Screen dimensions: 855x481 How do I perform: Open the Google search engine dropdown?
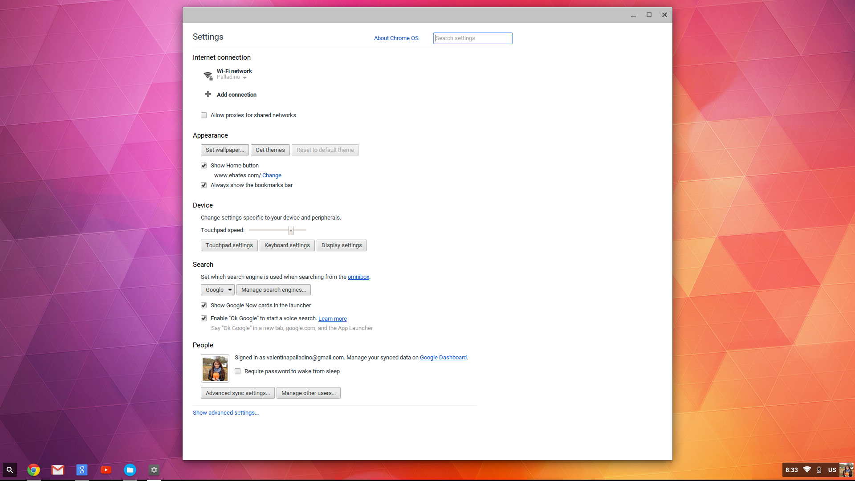[x=217, y=289]
